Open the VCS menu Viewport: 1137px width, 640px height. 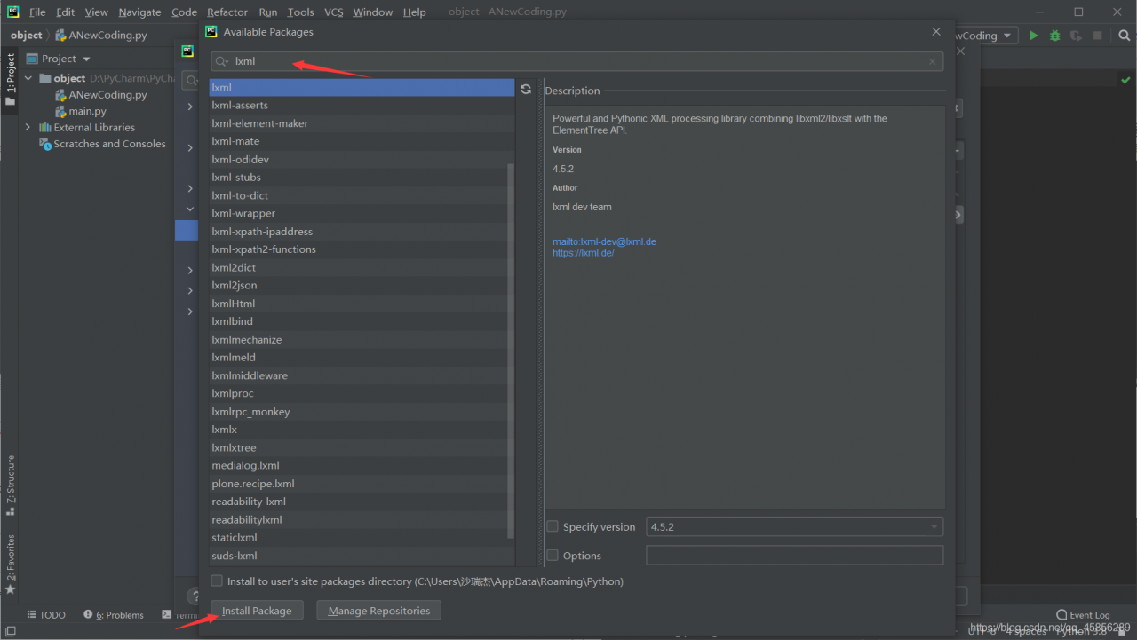click(x=334, y=12)
